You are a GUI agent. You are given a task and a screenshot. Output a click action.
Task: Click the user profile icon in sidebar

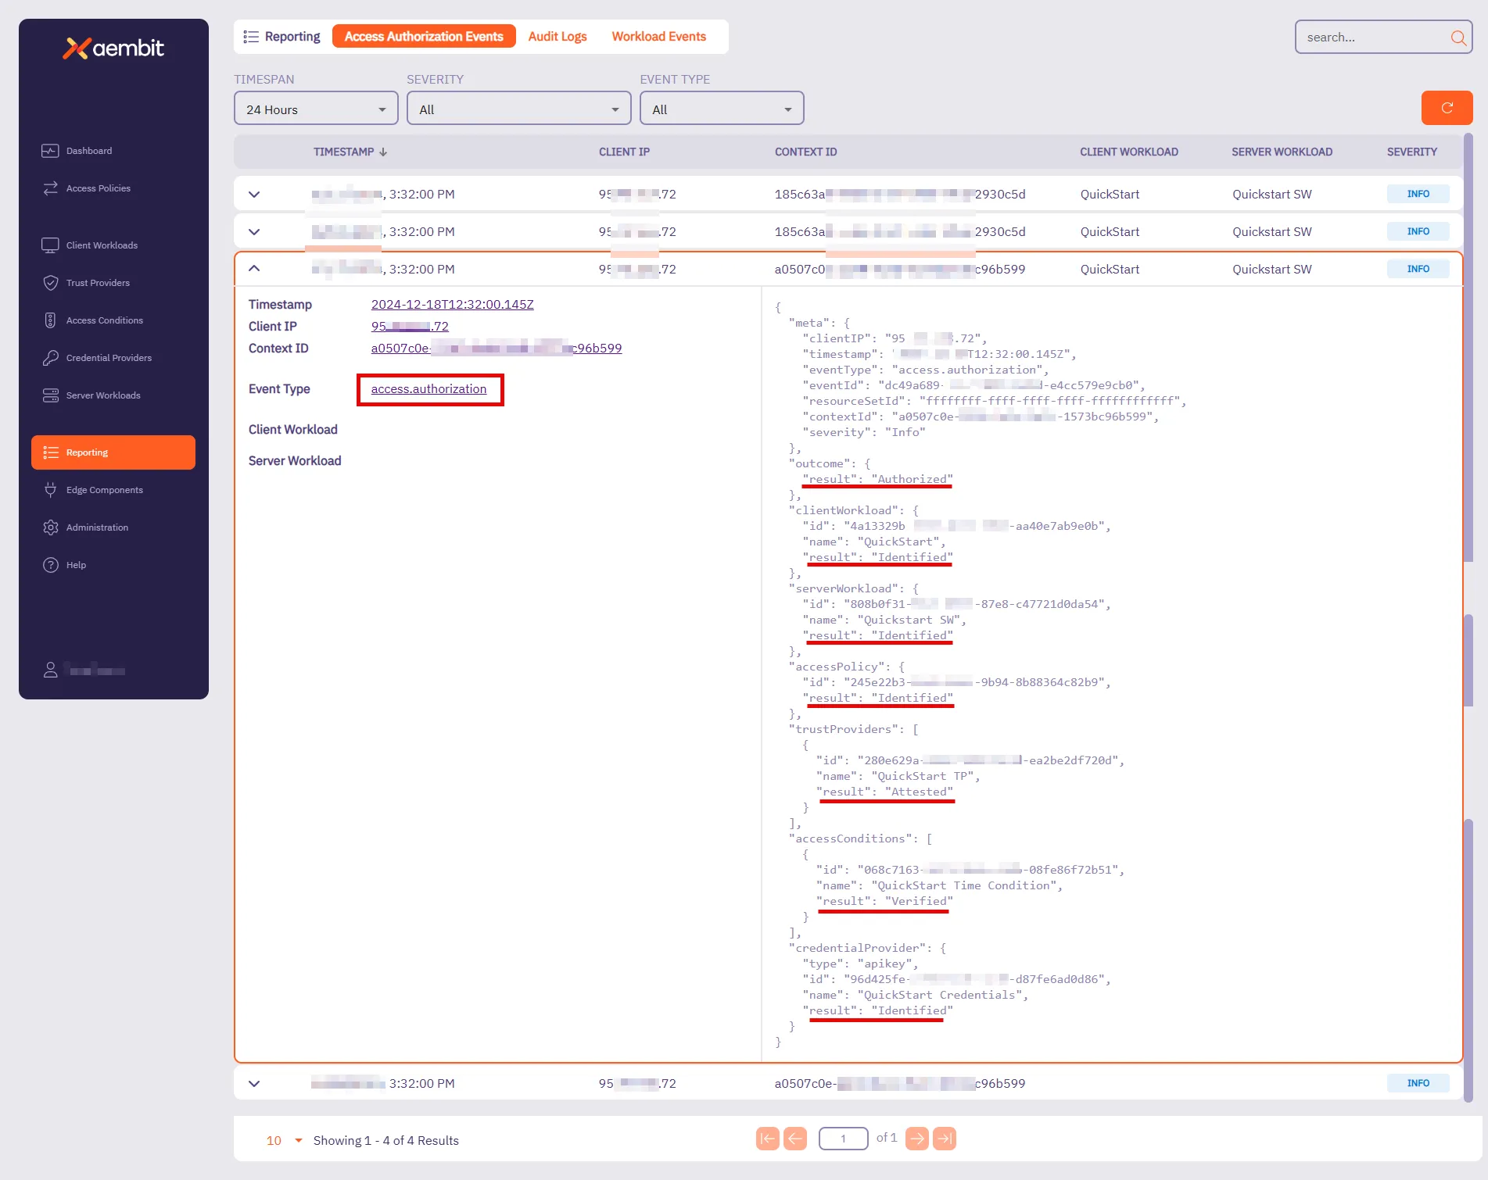point(51,670)
